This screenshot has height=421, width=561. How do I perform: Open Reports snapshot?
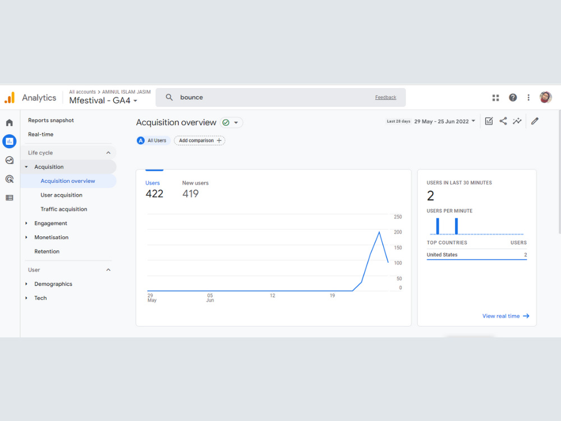coord(51,120)
